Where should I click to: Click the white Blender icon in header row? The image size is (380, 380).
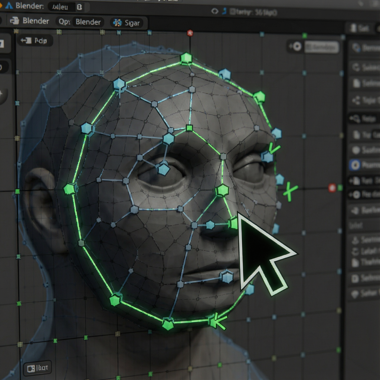tap(14, 21)
